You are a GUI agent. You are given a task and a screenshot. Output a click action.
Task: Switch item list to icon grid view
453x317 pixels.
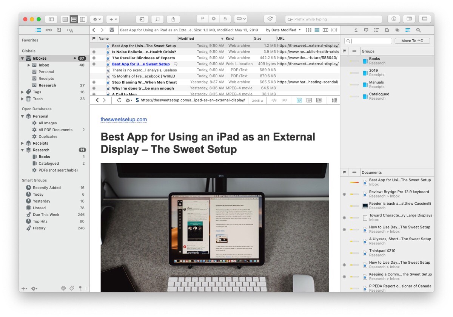[309, 30]
